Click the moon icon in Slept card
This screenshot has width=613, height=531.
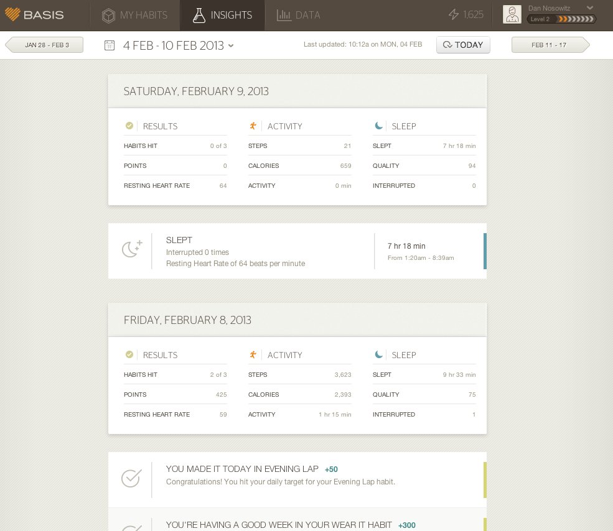(x=131, y=249)
